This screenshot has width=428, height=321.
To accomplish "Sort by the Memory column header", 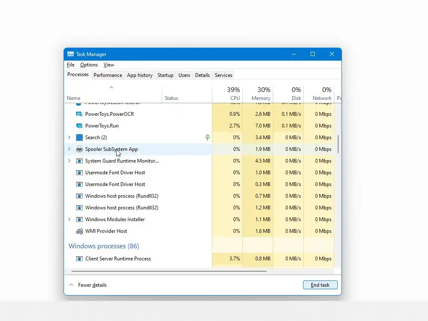I will tap(258, 94).
